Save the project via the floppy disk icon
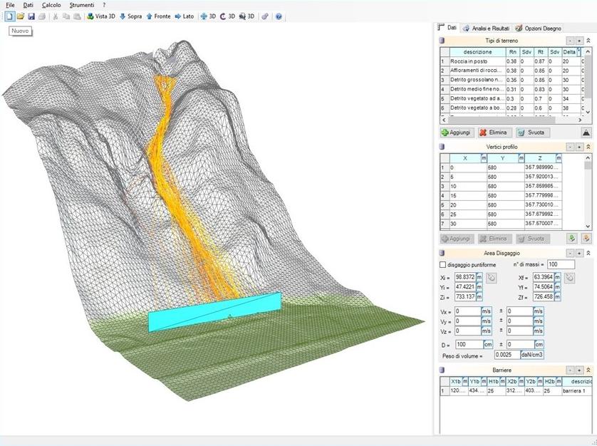 31,16
